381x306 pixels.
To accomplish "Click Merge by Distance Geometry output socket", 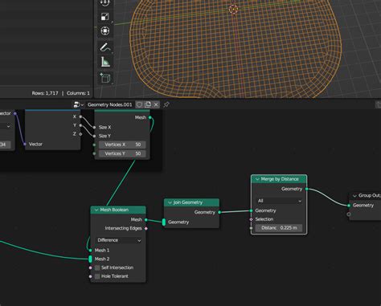I will 307,189.
